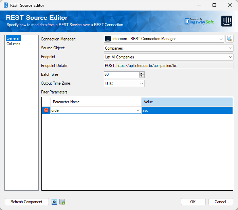
Task: Increase Batch Size using up arrow
Action: point(142,73)
